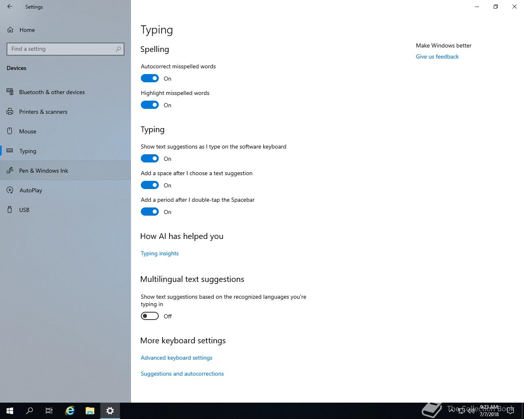Click the Find a setting search box
Viewport: 524px width, 419px height.
(65, 49)
